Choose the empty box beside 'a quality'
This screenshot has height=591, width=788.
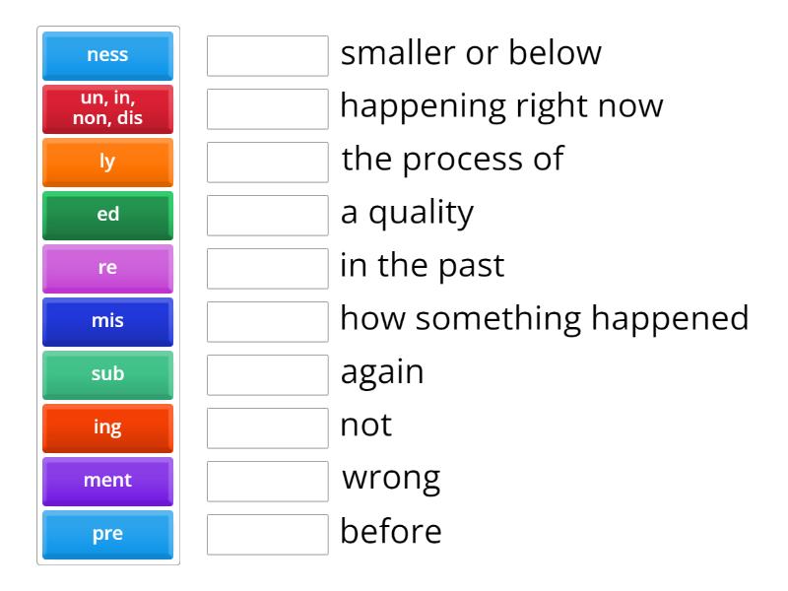(x=268, y=215)
